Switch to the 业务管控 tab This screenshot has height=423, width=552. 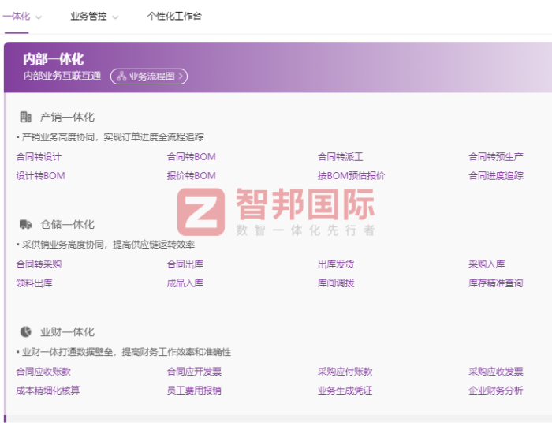(88, 17)
